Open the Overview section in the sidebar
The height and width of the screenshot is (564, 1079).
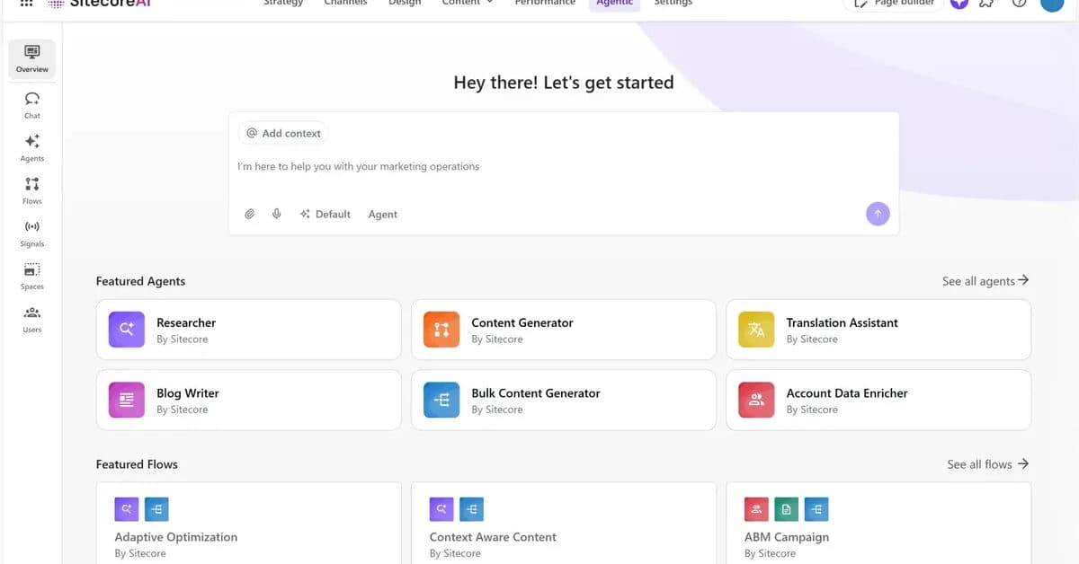32,58
